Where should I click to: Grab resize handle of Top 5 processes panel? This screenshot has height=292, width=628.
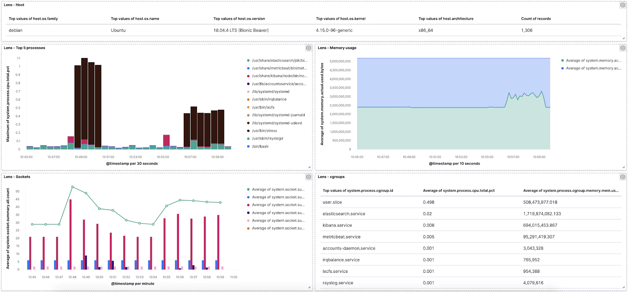(x=310, y=167)
